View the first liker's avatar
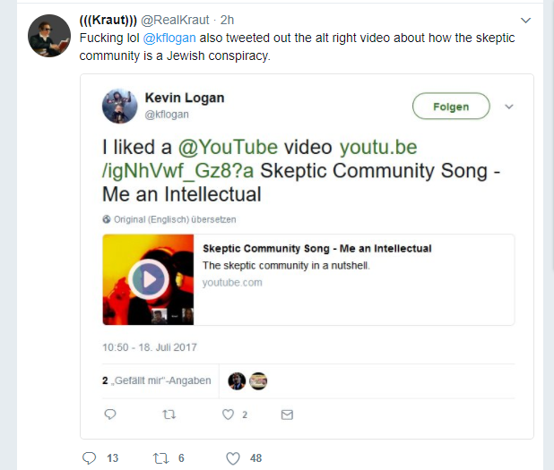Screen dimensions: 554x470 [237, 380]
